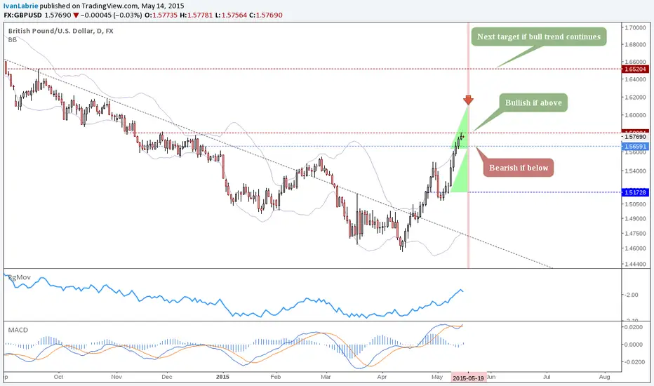Screen dimensions: 654x386
Task: Select the RgMov indicator label
Action: pos(20,277)
